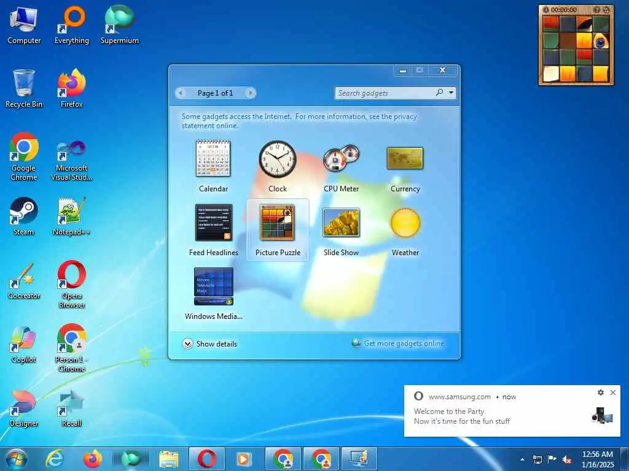Image resolution: width=629 pixels, height=471 pixels.
Task: Select the Feed Headlines gadget
Action: point(213,229)
